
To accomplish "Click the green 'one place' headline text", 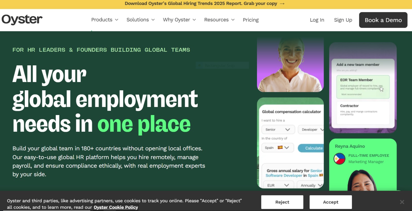I will click(x=144, y=125).
